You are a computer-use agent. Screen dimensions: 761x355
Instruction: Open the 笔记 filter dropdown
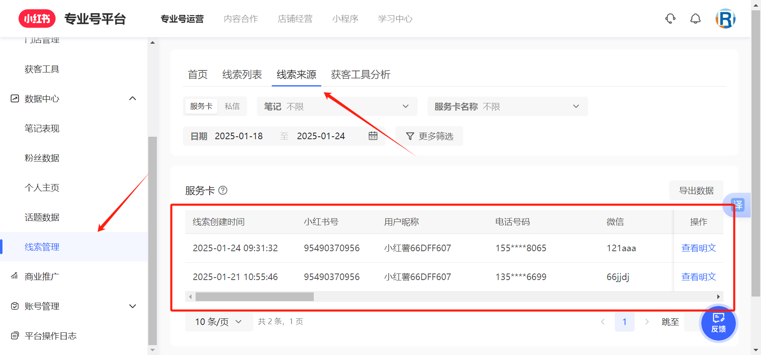[x=337, y=106]
